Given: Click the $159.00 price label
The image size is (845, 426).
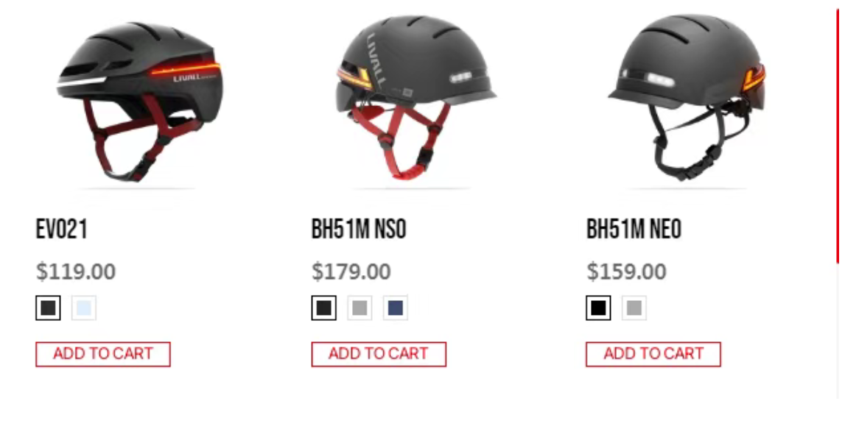Looking at the screenshot, I should pyautogui.click(x=626, y=271).
